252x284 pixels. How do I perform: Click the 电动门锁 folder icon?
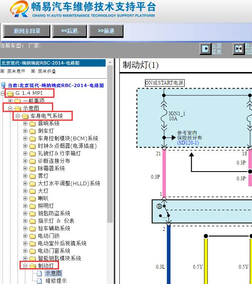(32, 236)
